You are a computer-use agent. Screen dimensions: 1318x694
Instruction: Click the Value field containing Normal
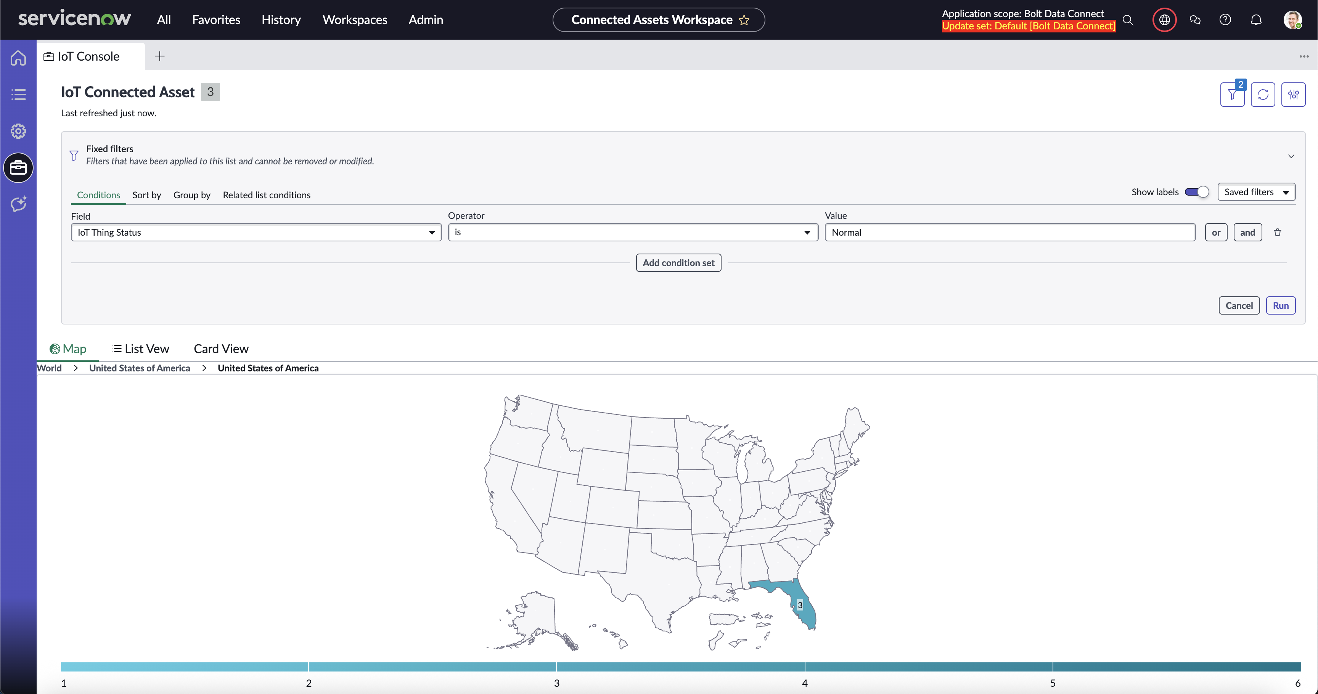pyautogui.click(x=1009, y=232)
